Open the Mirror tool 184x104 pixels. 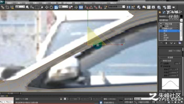click(128, 7)
